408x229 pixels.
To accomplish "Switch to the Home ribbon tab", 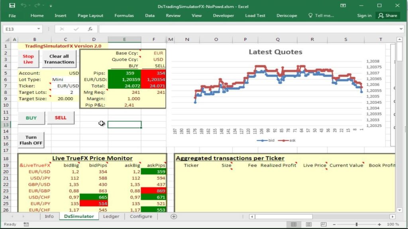I will tap(37, 16).
